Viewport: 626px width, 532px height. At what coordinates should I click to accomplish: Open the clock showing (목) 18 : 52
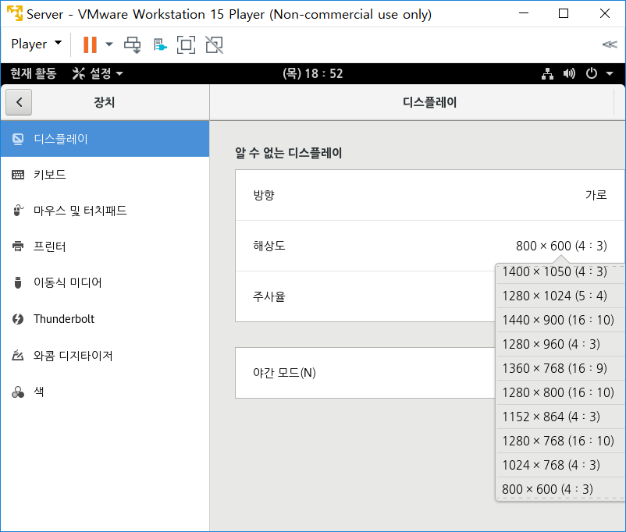point(313,73)
